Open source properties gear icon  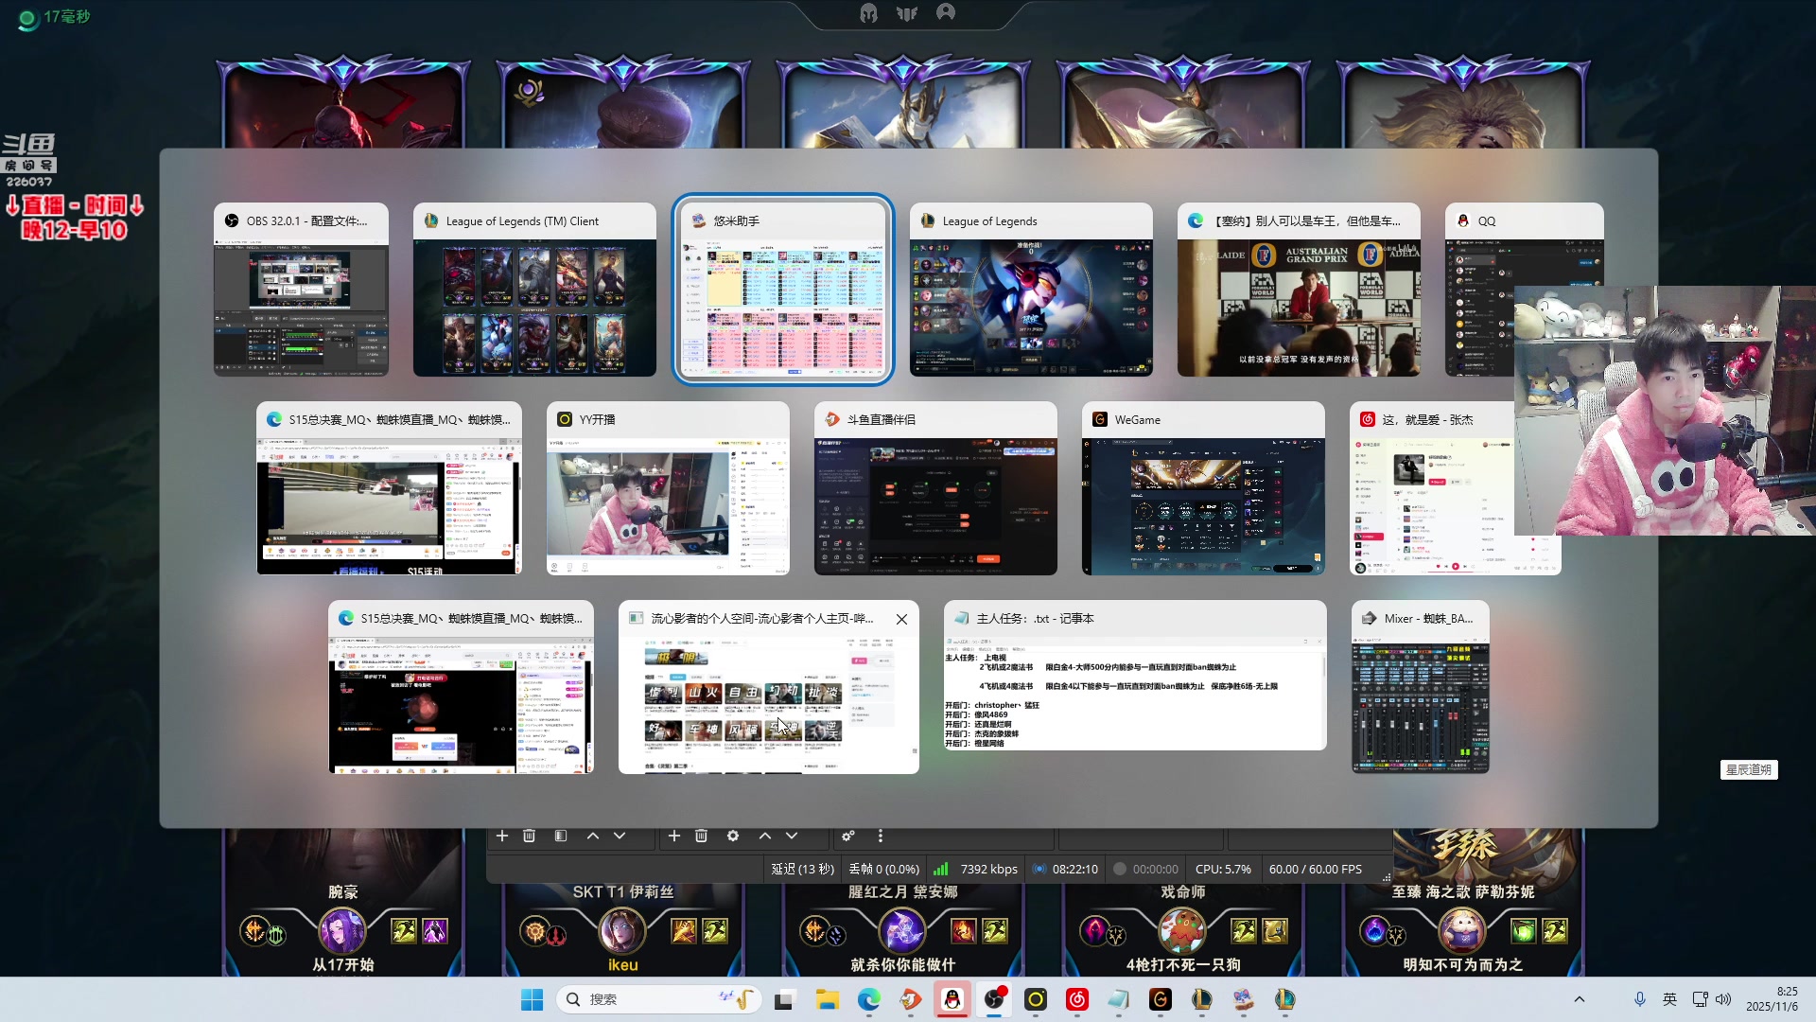click(732, 836)
